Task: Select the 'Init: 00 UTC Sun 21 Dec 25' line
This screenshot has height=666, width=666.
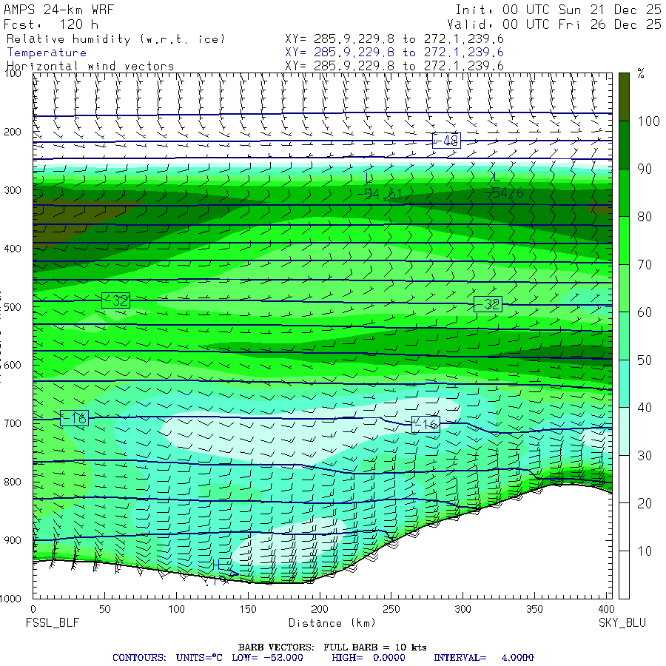Action: click(x=558, y=10)
